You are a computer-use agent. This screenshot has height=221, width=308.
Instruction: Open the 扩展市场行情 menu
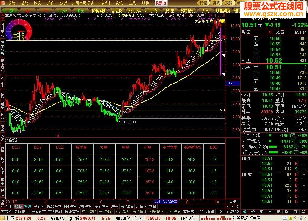coord(83,3)
